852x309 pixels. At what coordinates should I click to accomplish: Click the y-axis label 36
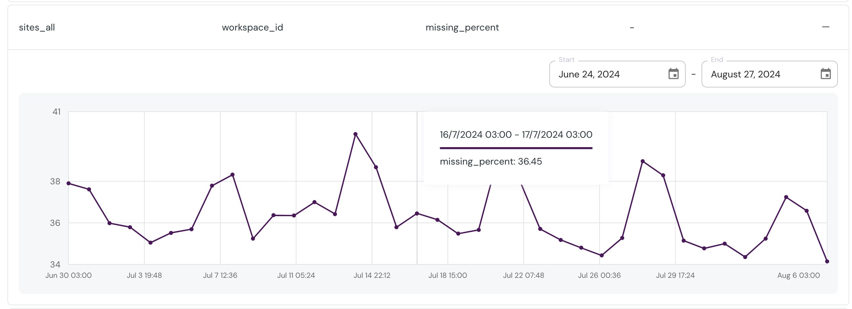coord(55,223)
